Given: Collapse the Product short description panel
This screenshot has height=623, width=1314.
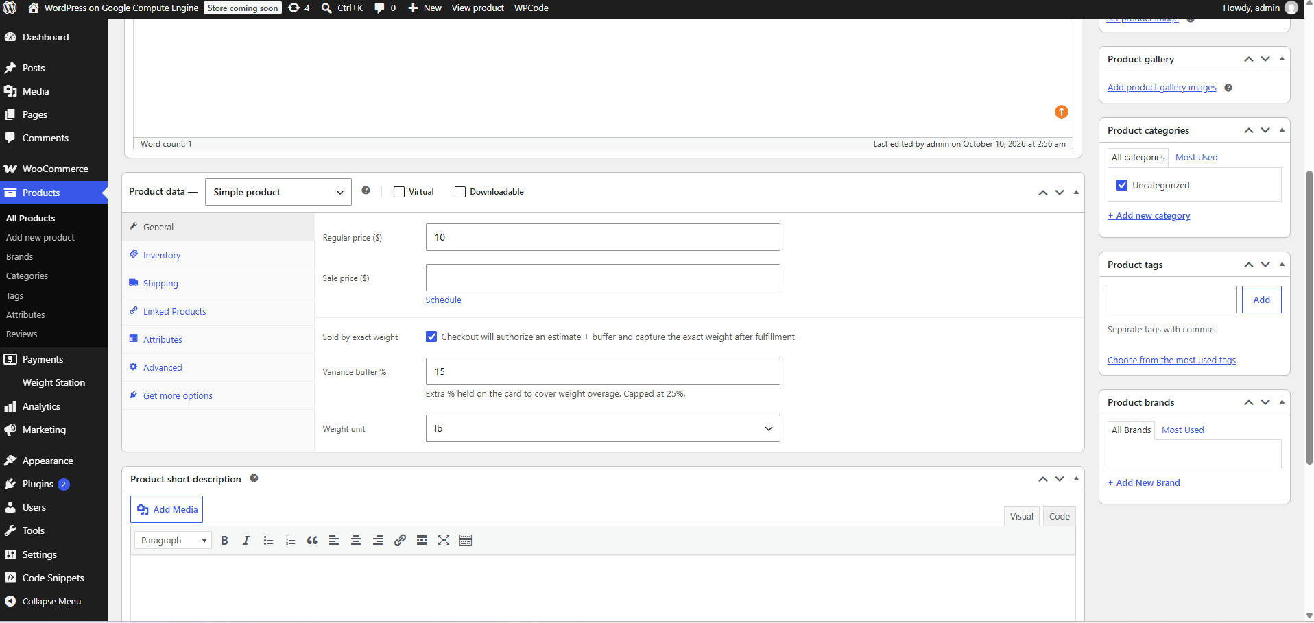Looking at the screenshot, I should pos(1076,479).
